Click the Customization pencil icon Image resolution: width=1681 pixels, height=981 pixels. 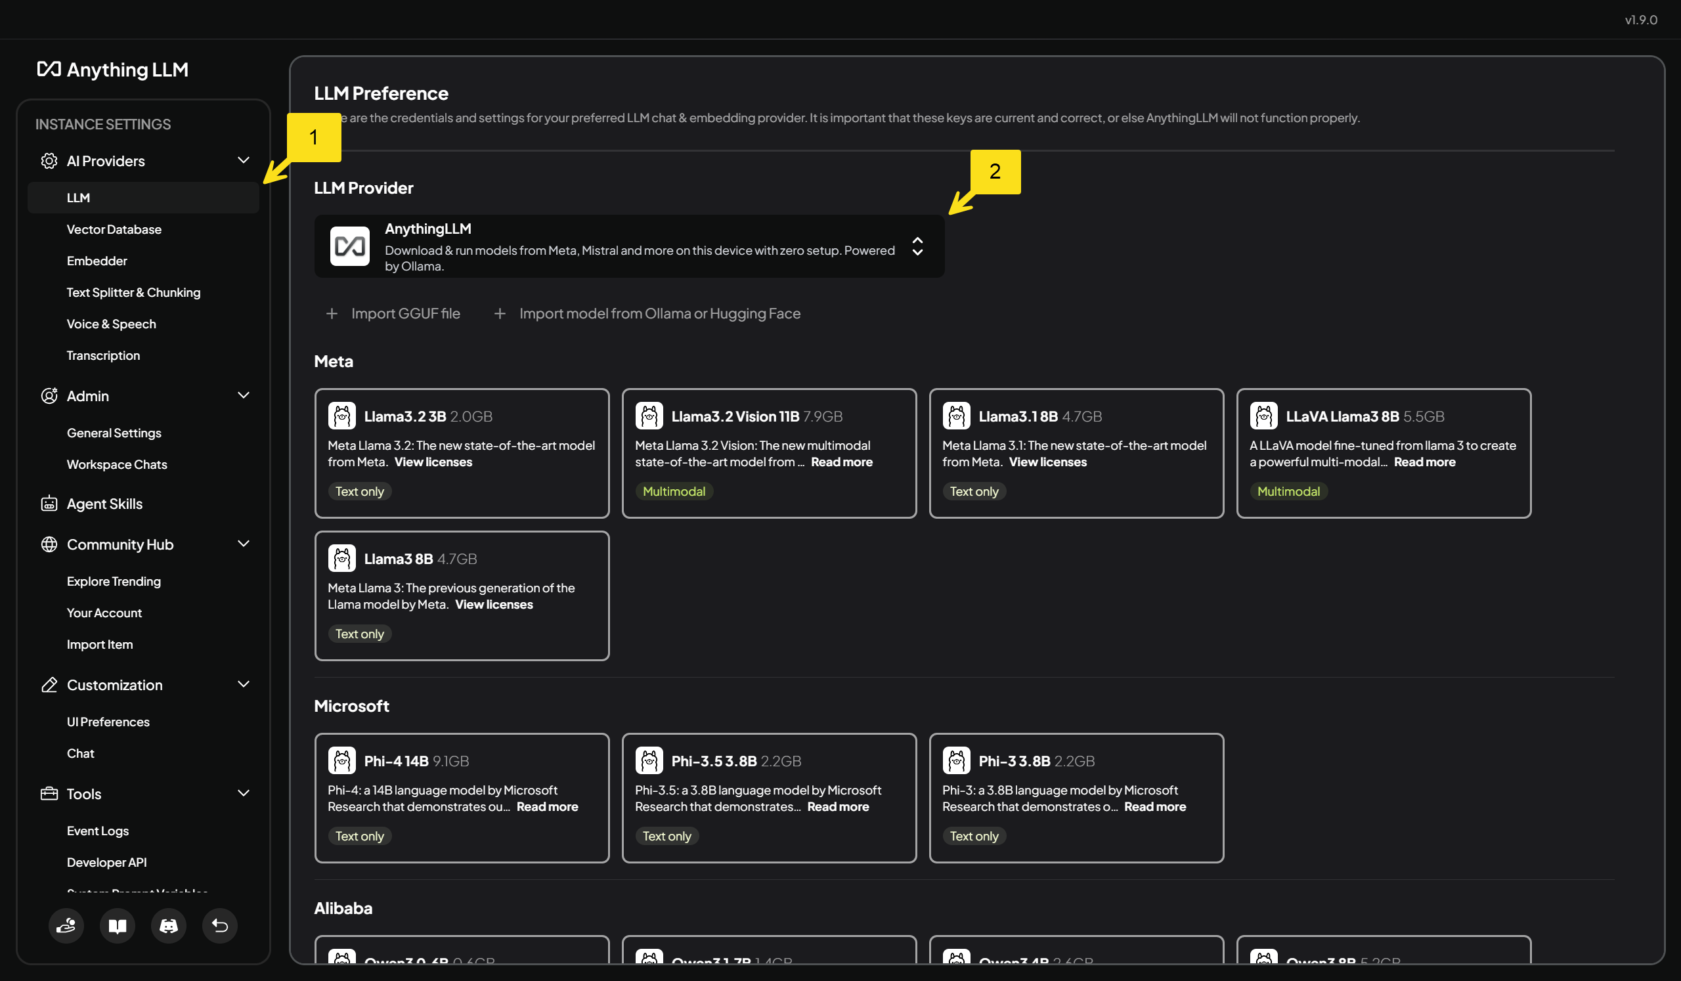(x=49, y=685)
